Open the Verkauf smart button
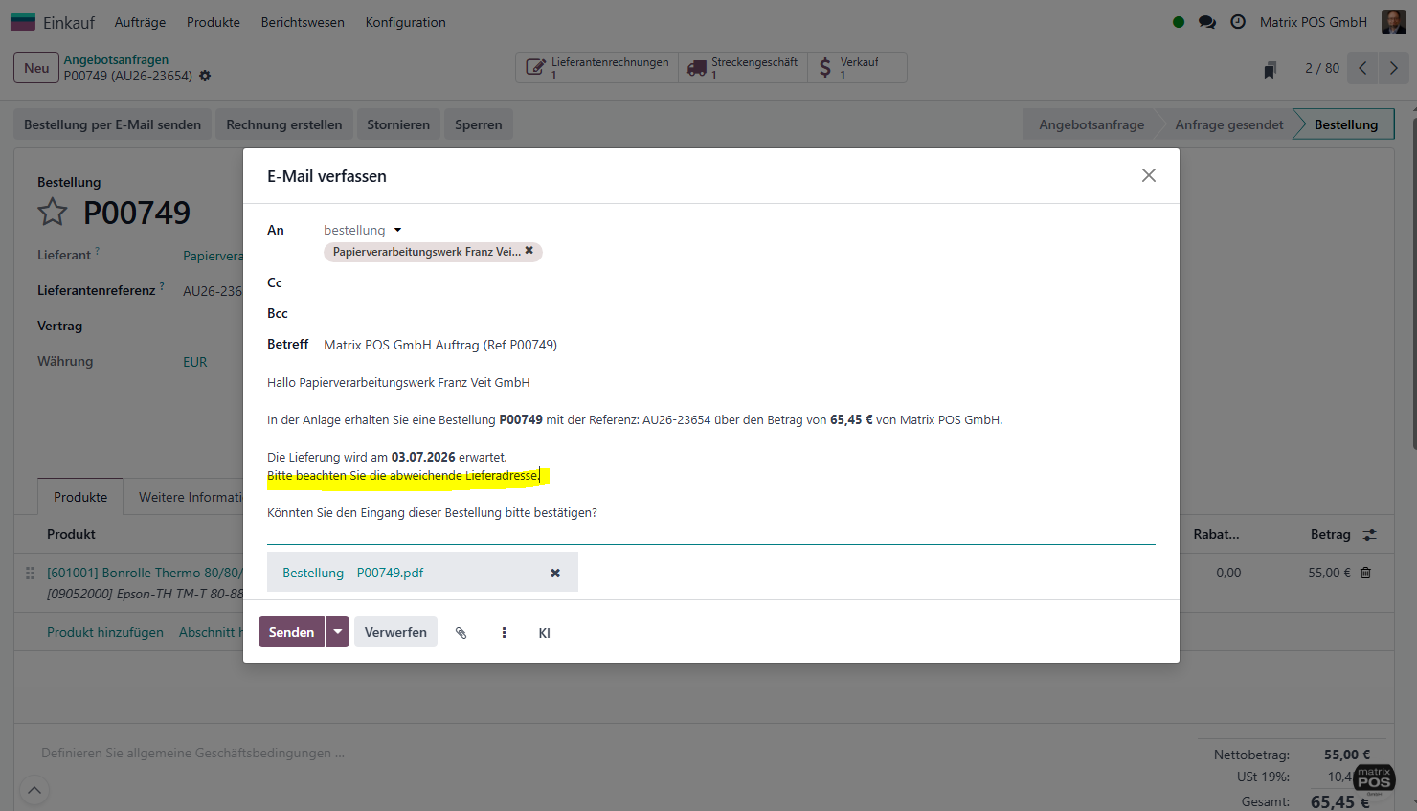Image resolution: width=1417 pixels, height=811 pixels. click(x=857, y=68)
